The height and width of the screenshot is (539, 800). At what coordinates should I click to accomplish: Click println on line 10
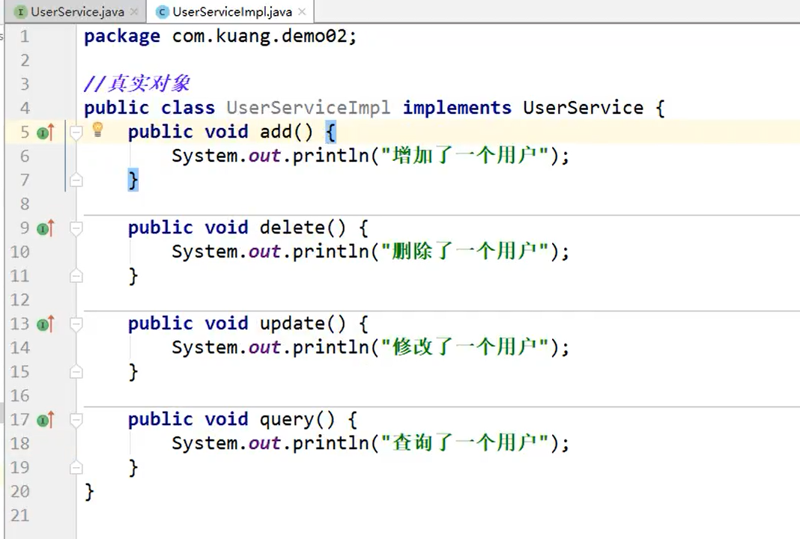tap(330, 252)
